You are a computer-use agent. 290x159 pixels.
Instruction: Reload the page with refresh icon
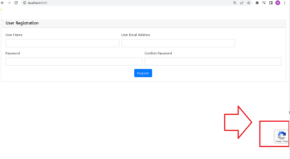[x=16, y=3]
